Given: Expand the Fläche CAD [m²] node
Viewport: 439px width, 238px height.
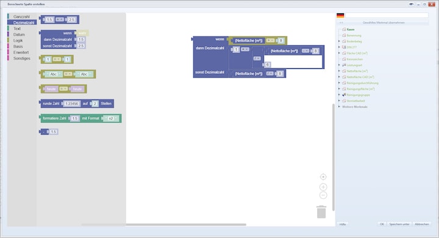Looking at the screenshot, I should [x=339, y=53].
